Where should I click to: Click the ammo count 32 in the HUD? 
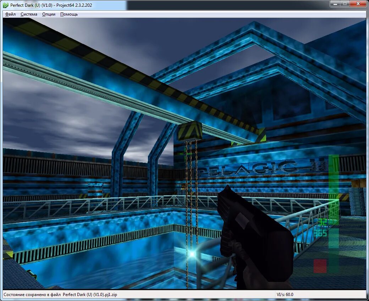coord(323,222)
